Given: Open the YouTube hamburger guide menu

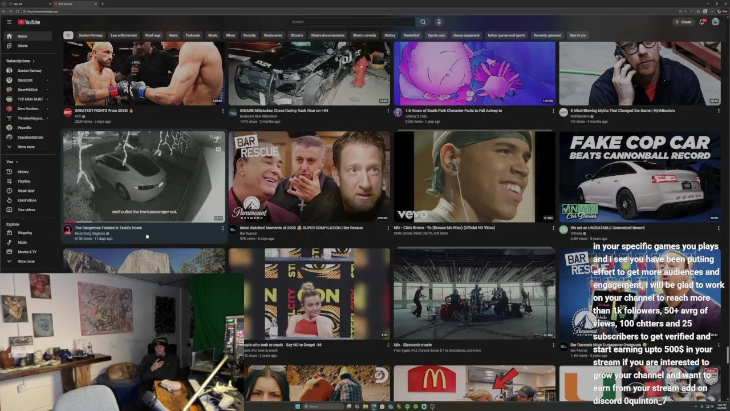Looking at the screenshot, I should coord(9,22).
